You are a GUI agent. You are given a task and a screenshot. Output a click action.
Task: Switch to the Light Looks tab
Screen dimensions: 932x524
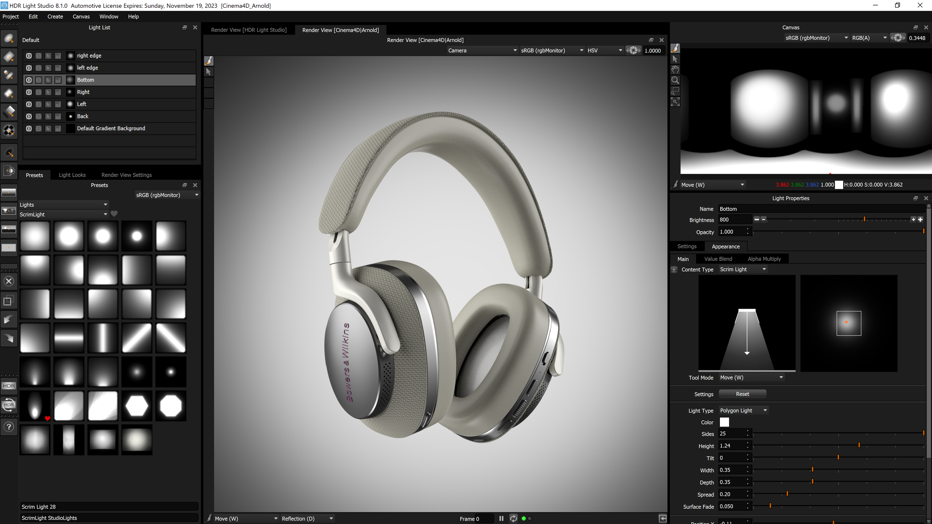point(72,174)
